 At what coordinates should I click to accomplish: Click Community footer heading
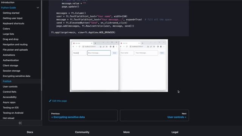[x=82, y=132]
